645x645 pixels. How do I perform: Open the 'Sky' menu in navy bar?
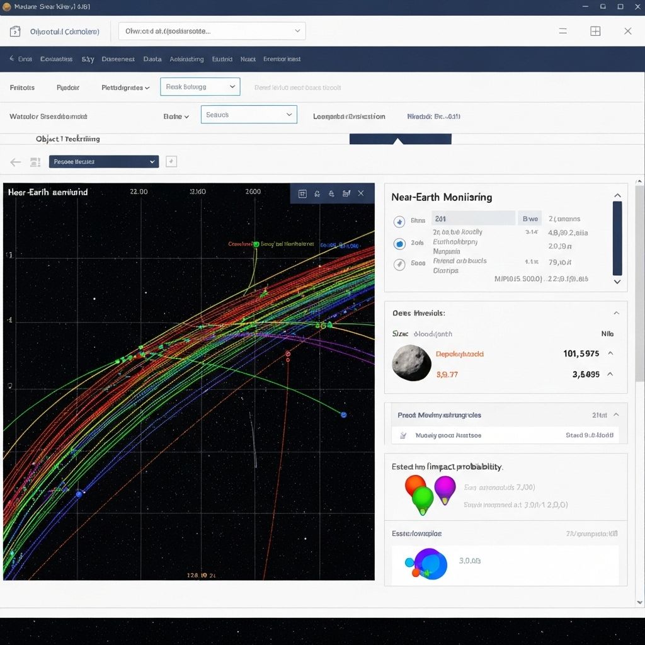(88, 59)
